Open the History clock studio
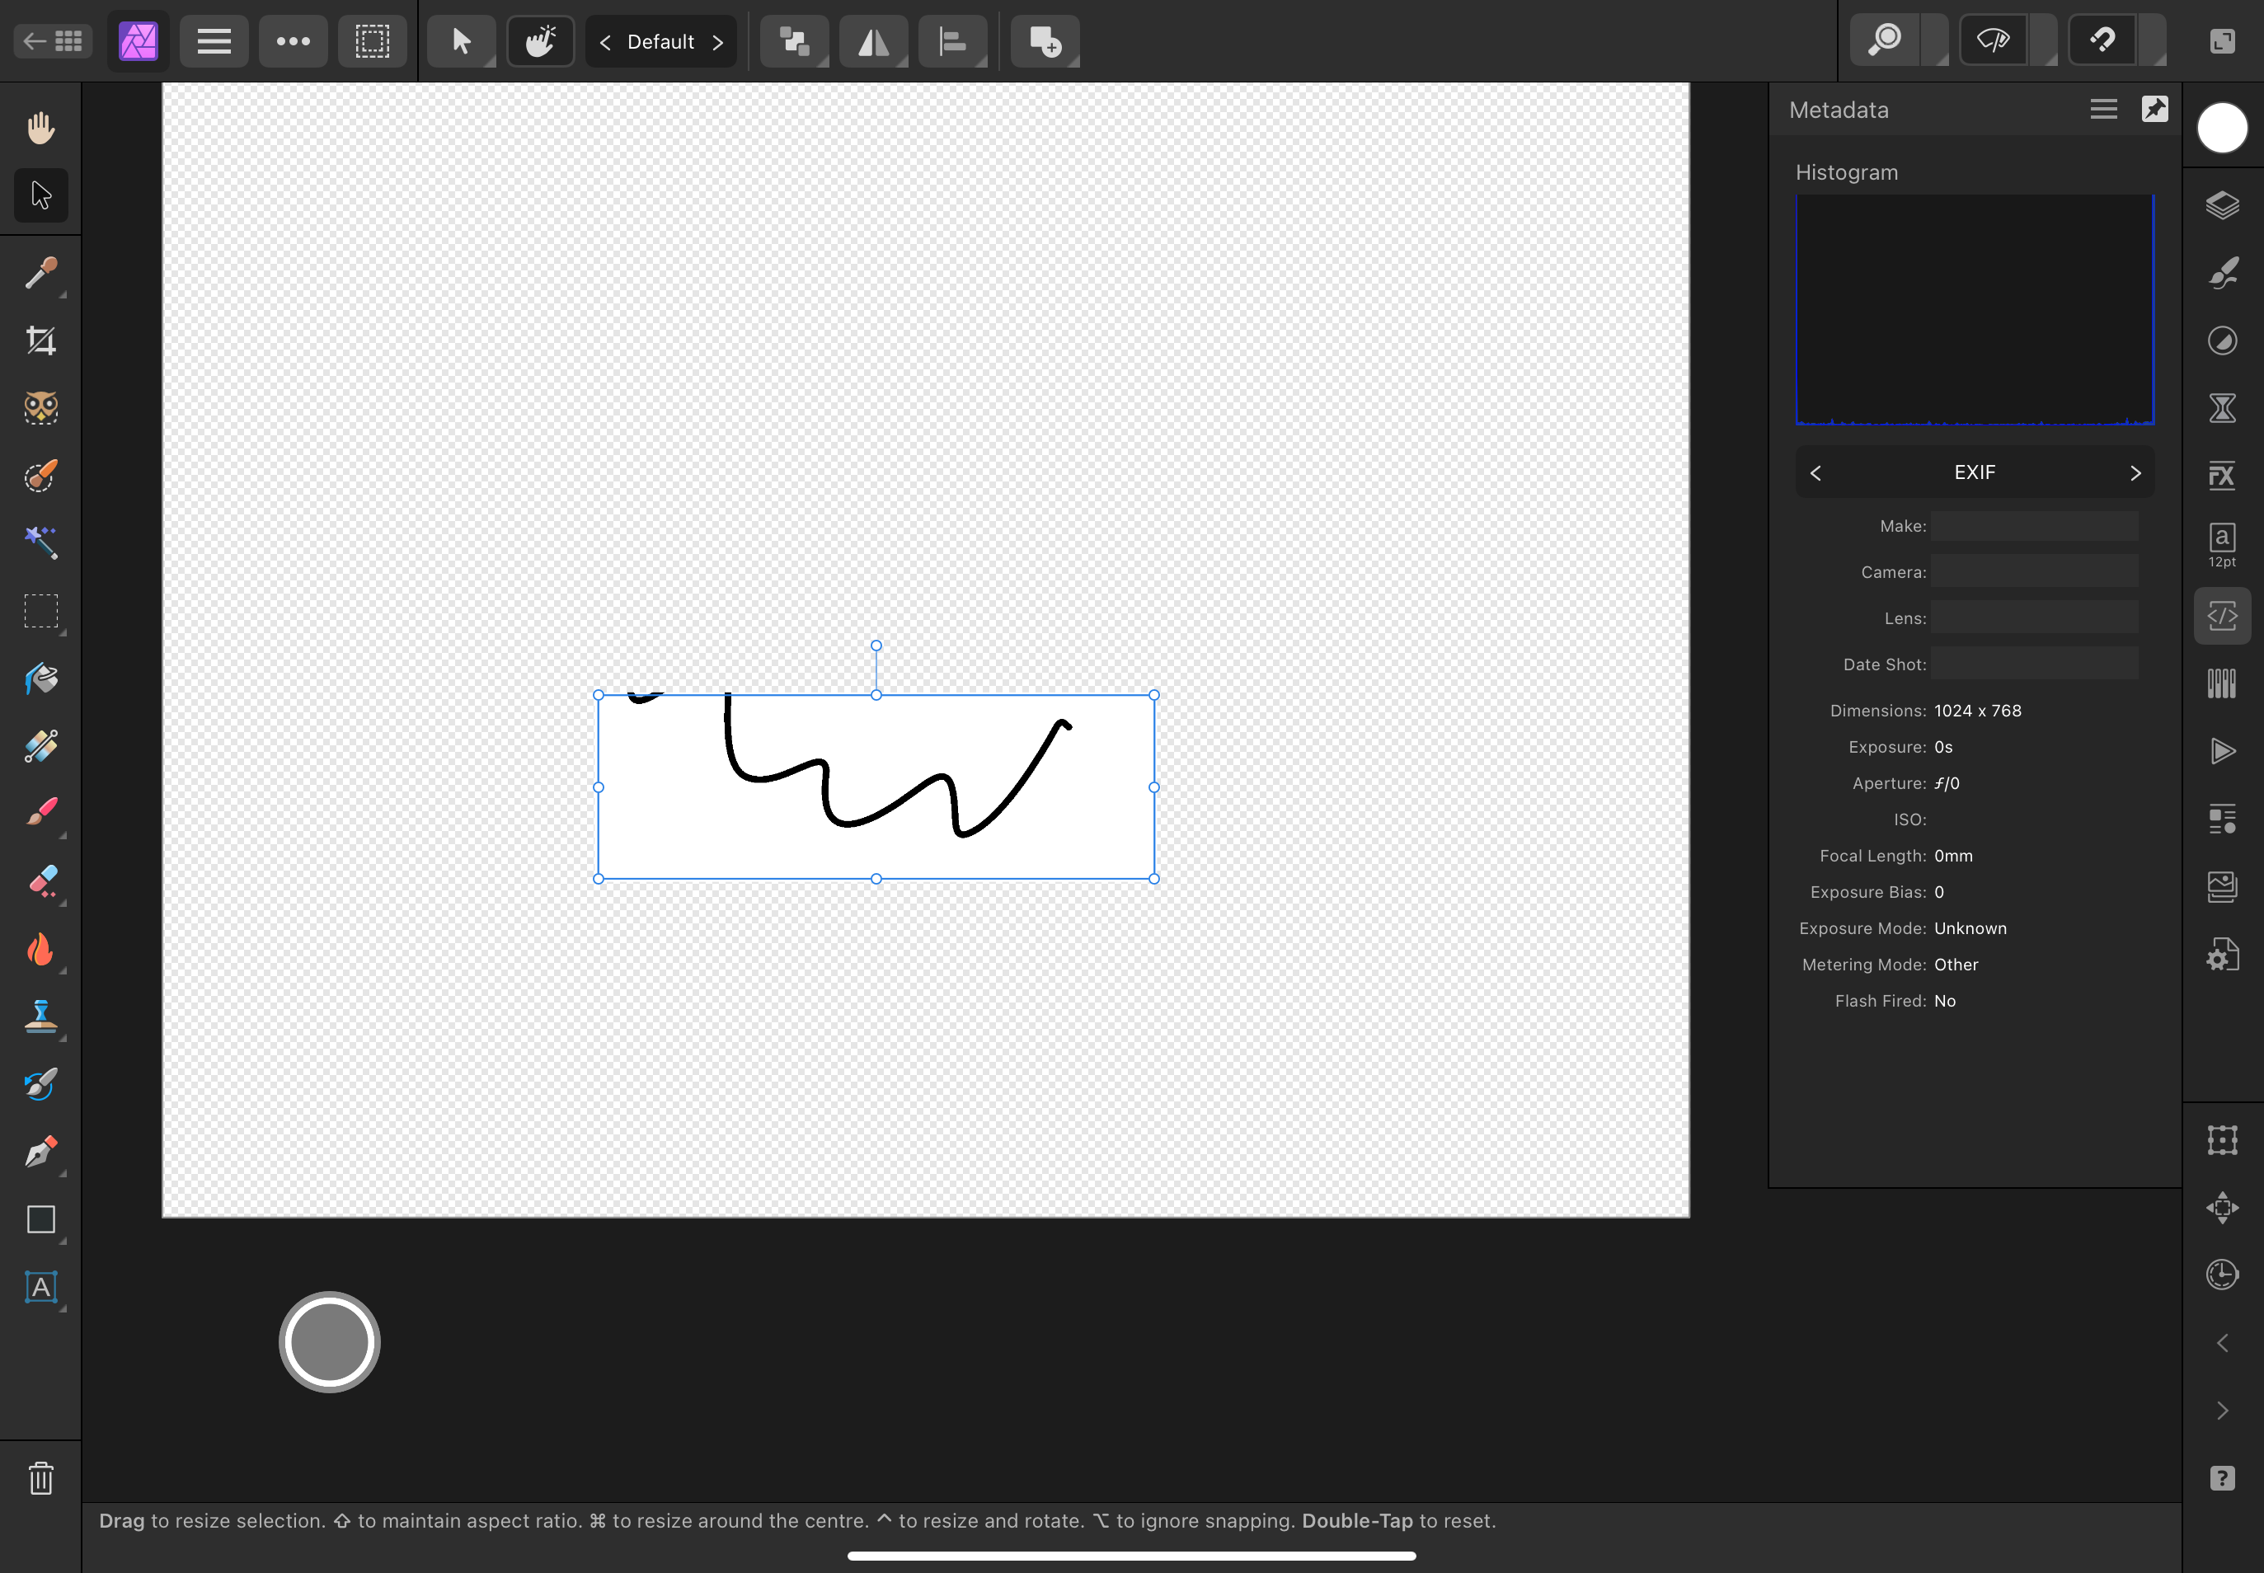This screenshot has width=2264, height=1573. 2223,1275
